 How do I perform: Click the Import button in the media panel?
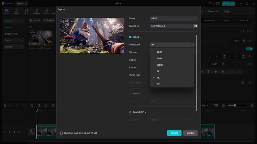tap(34, 20)
